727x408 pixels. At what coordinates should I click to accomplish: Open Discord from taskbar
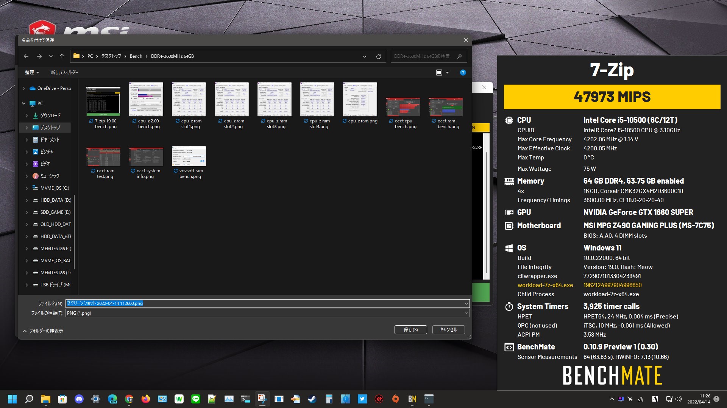tap(79, 399)
